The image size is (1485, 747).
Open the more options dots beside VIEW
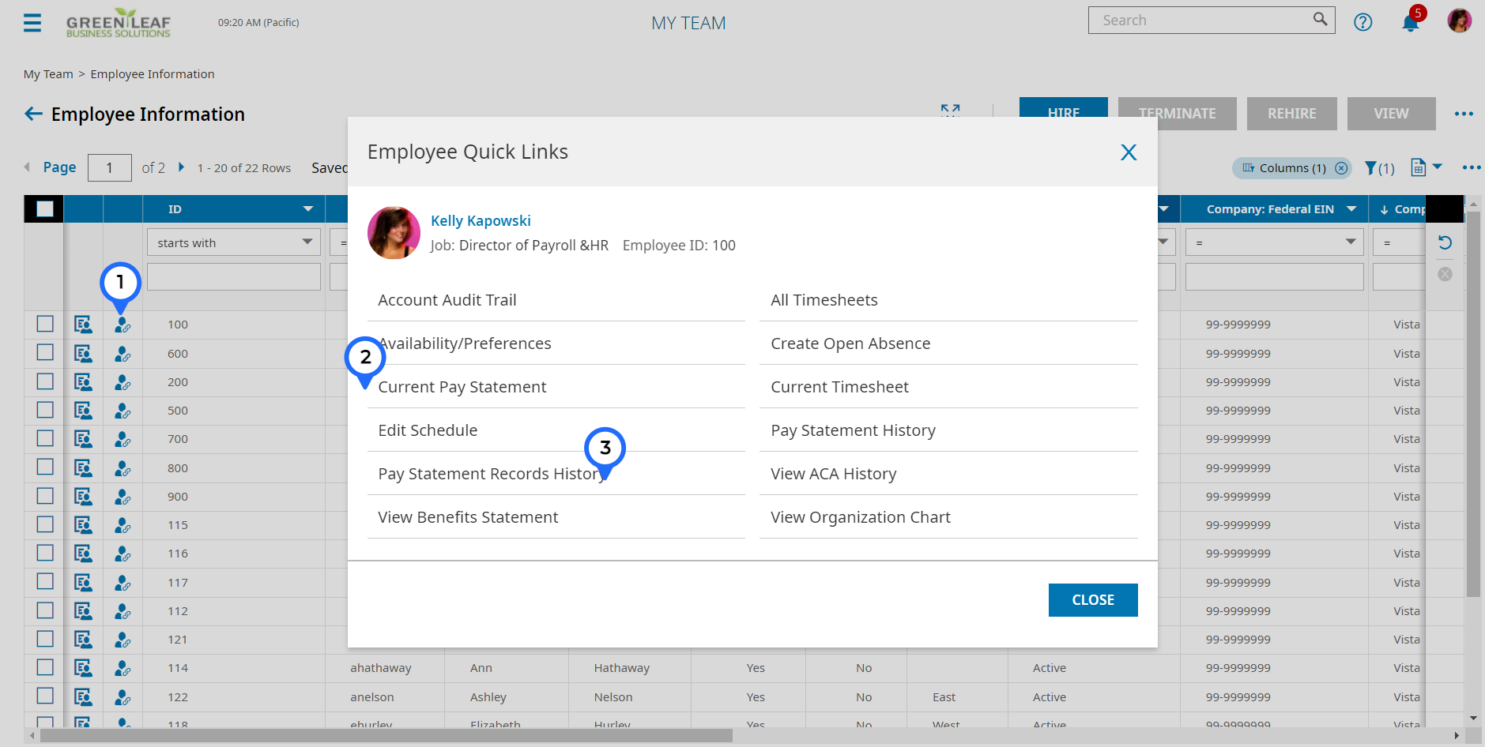(x=1464, y=114)
